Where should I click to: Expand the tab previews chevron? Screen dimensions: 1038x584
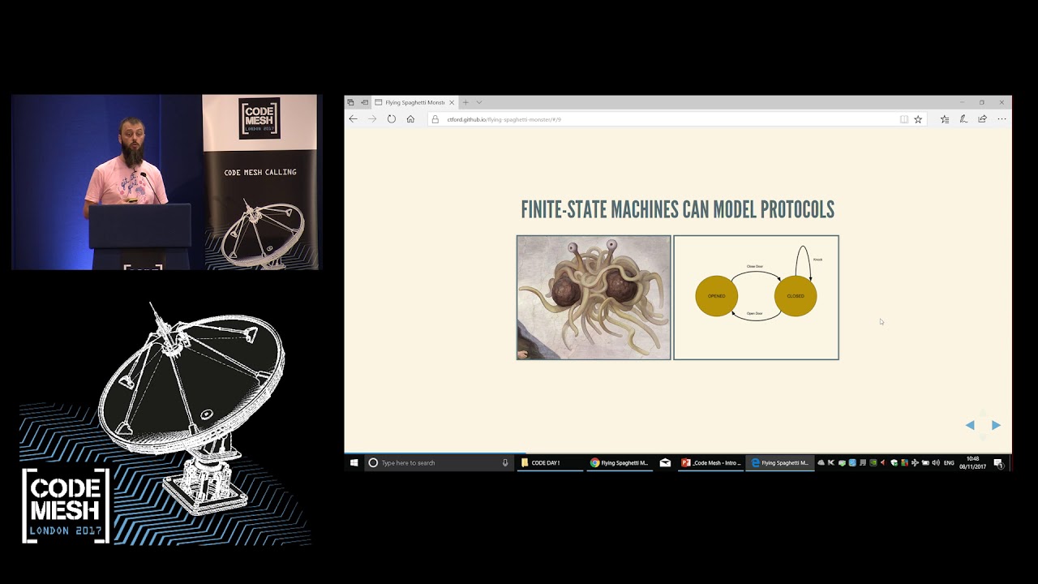pyautogui.click(x=479, y=102)
